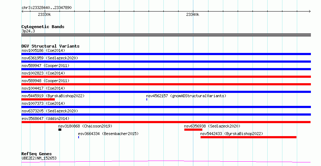Click the magenta UBE2E2 gene track line

pos(166,162)
